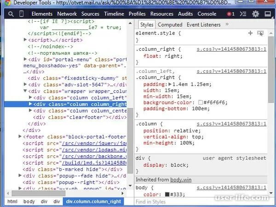
Task: Switch to the Resources tab
Action: pyautogui.click(x=162, y=14)
